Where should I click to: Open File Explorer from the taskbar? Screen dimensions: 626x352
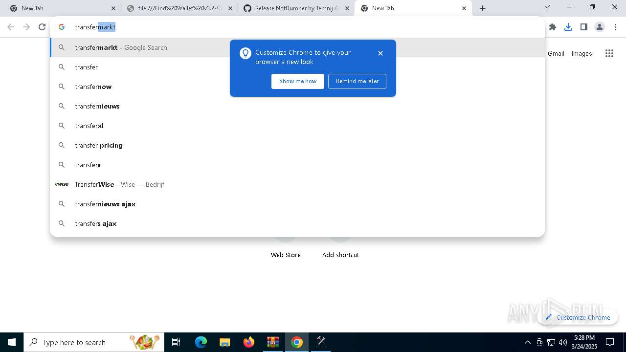(225, 342)
